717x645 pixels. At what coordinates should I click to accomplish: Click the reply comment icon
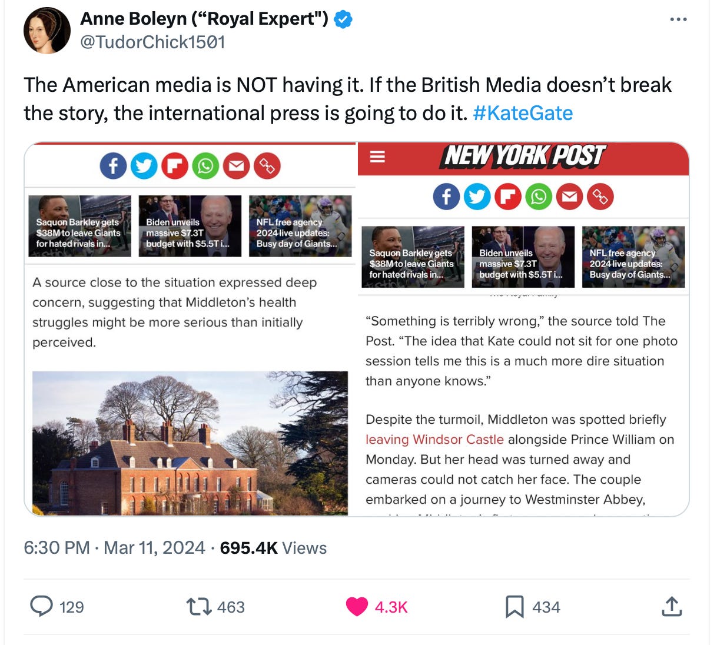[41, 606]
